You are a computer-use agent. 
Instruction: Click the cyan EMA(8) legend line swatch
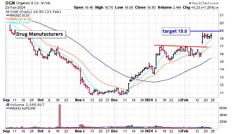point(8,23)
